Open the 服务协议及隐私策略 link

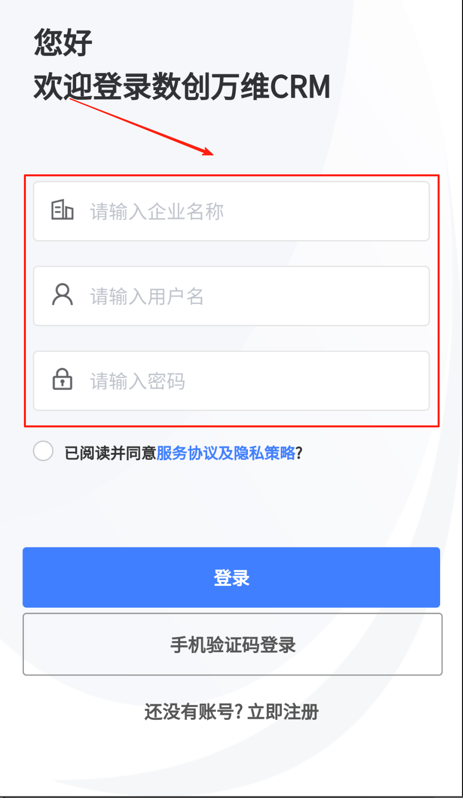226,453
